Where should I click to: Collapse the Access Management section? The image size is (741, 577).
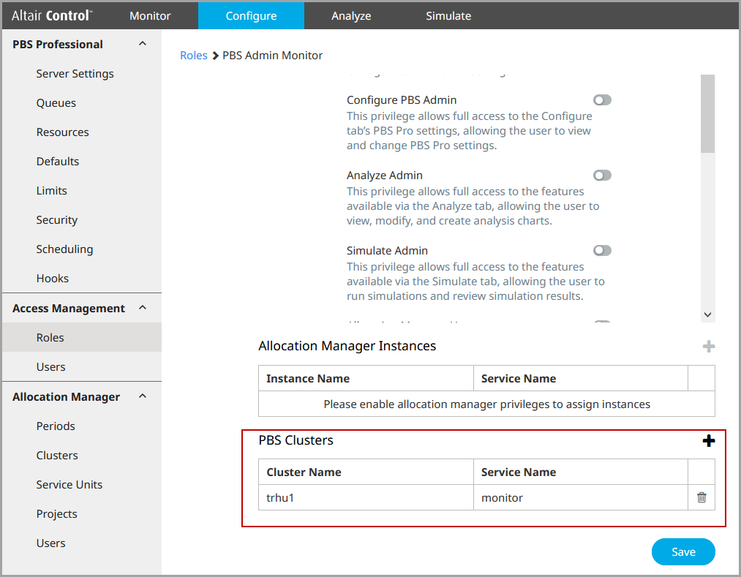click(143, 308)
